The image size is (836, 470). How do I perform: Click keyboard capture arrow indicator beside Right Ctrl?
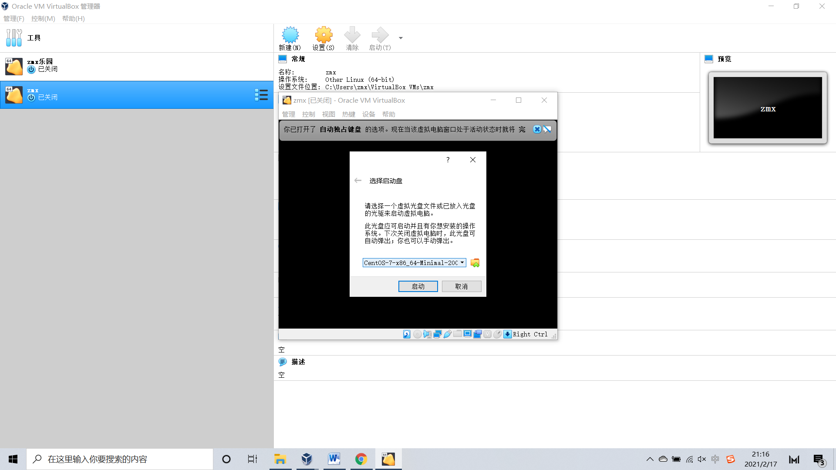point(508,334)
